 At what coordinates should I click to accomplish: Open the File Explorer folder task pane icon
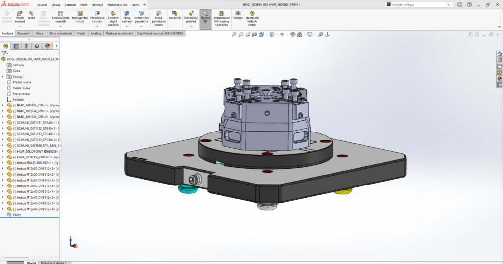click(x=500, y=66)
